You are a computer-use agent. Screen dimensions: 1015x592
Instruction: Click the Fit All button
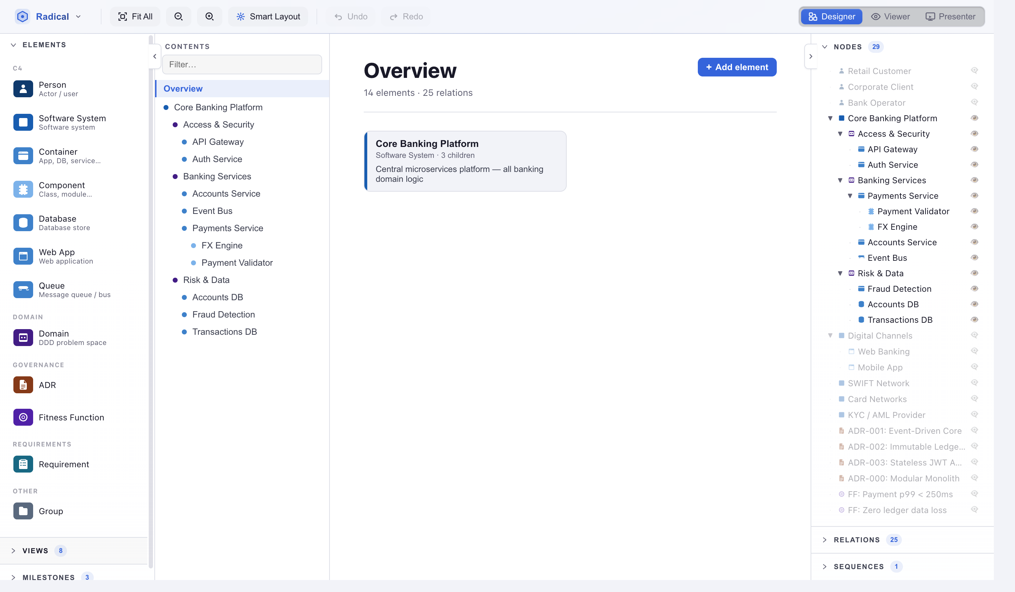click(135, 17)
